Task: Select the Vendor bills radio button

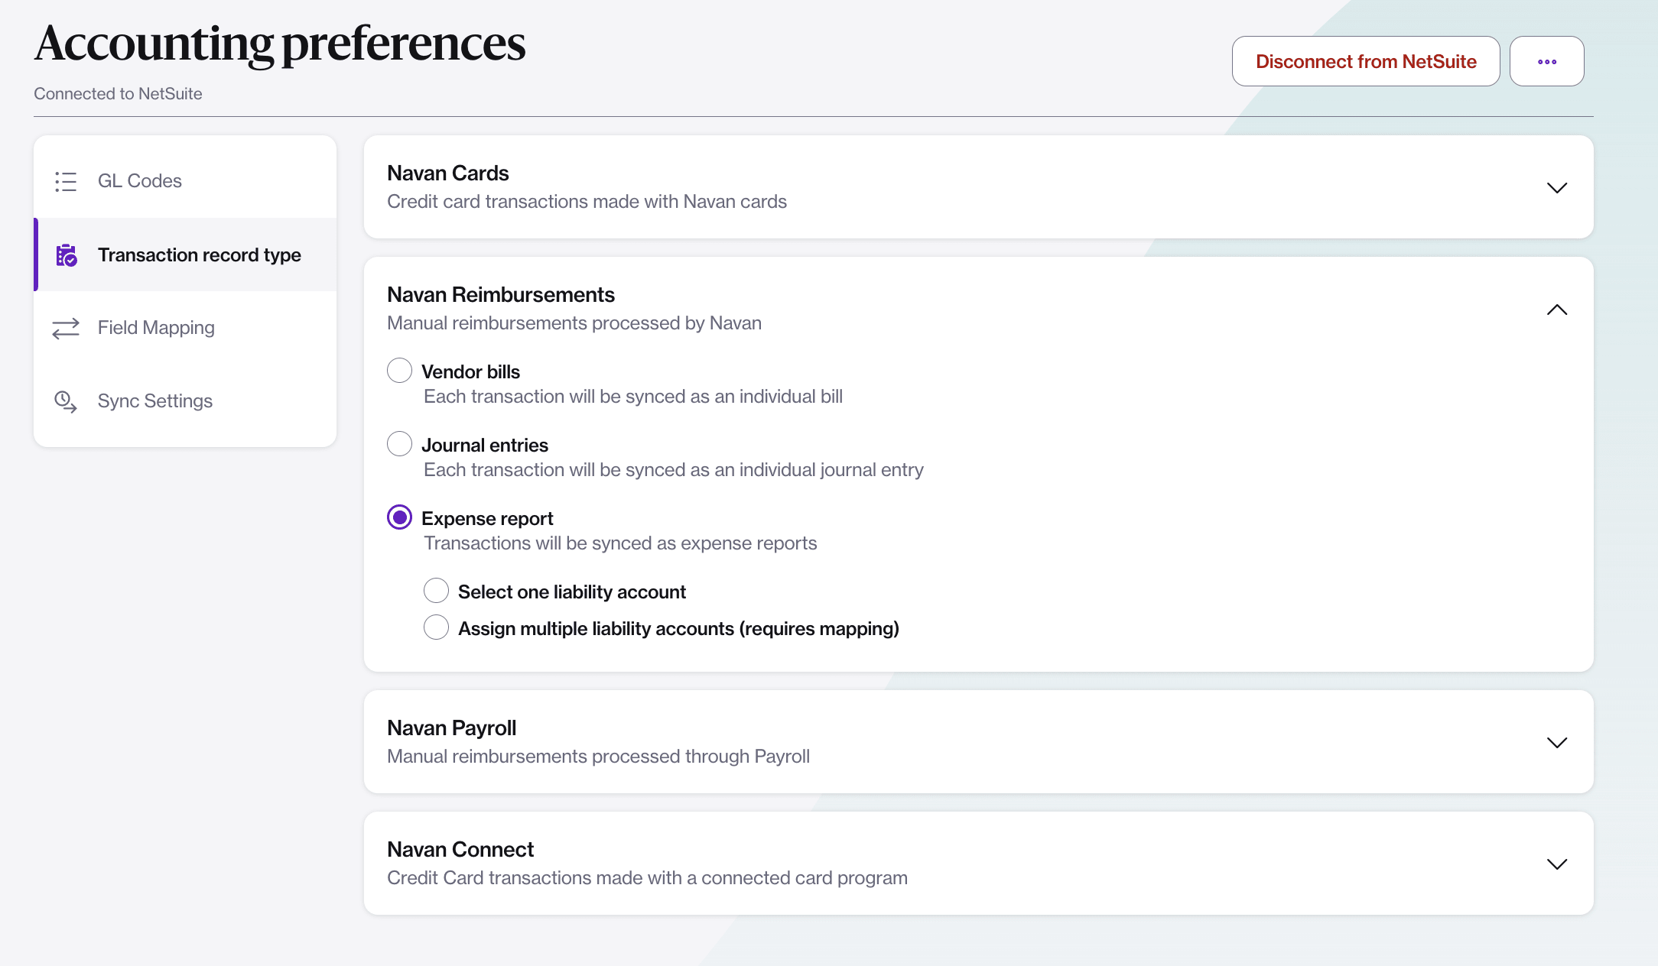Action: coord(399,371)
